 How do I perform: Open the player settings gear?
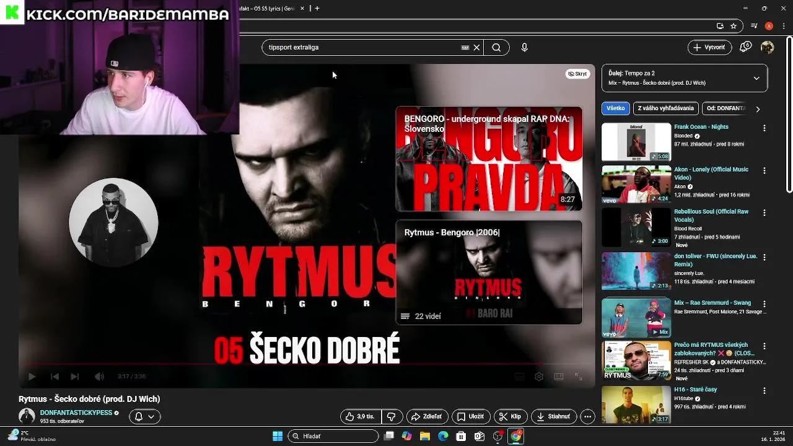click(539, 377)
